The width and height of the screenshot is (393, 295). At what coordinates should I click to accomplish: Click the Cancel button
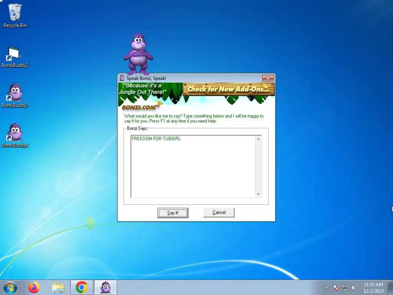point(219,212)
